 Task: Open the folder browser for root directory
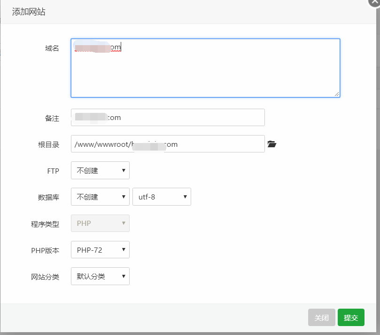click(271, 144)
